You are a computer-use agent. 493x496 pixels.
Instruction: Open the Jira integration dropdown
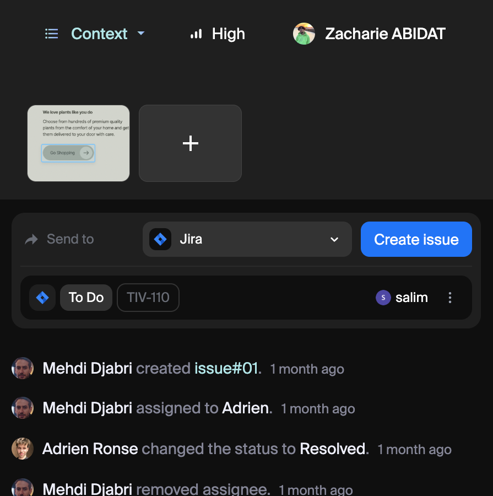click(x=247, y=239)
